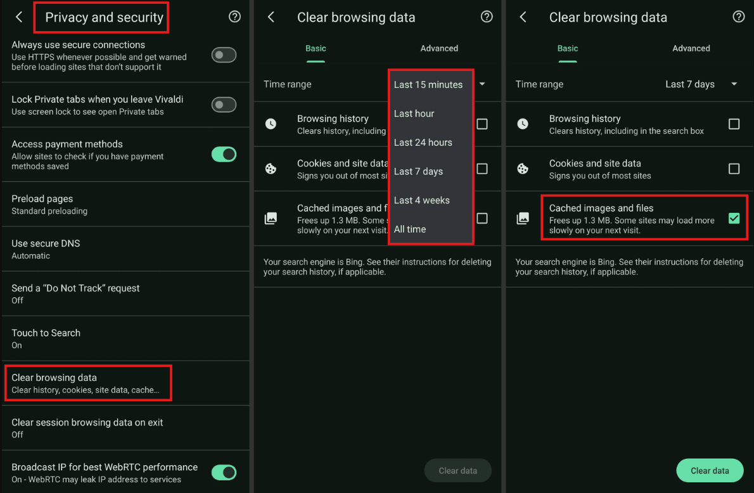Open Use secure DNS setting
The width and height of the screenshot is (754, 493).
click(x=124, y=249)
